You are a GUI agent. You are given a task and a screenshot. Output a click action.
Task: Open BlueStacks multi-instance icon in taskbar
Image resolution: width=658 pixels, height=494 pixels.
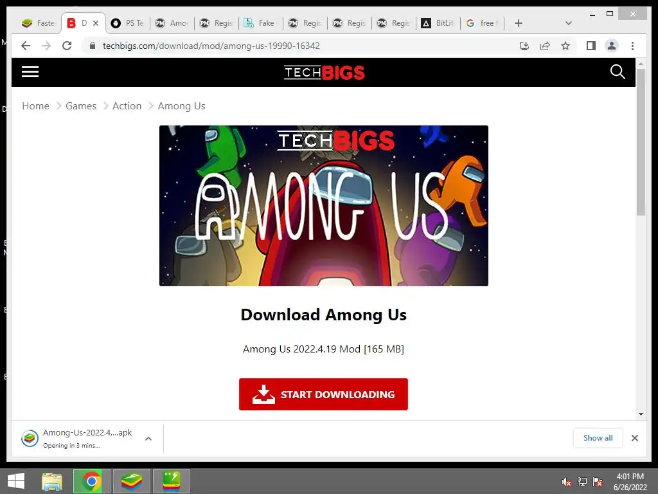pyautogui.click(x=171, y=481)
